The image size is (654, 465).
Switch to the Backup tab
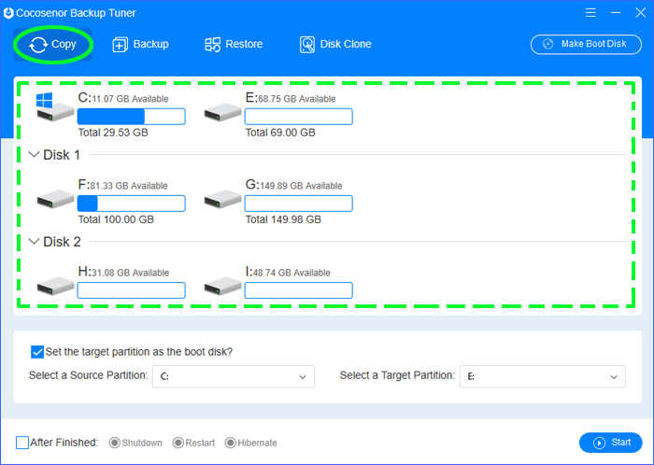click(x=140, y=44)
